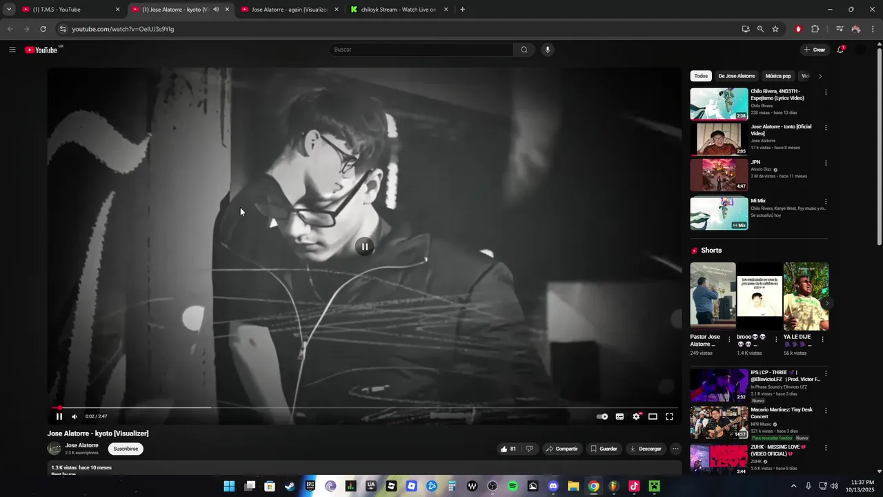Screen dimensions: 883x497
Task: Open options for Macario Martinez Tiny Desk
Action: (x=826, y=411)
